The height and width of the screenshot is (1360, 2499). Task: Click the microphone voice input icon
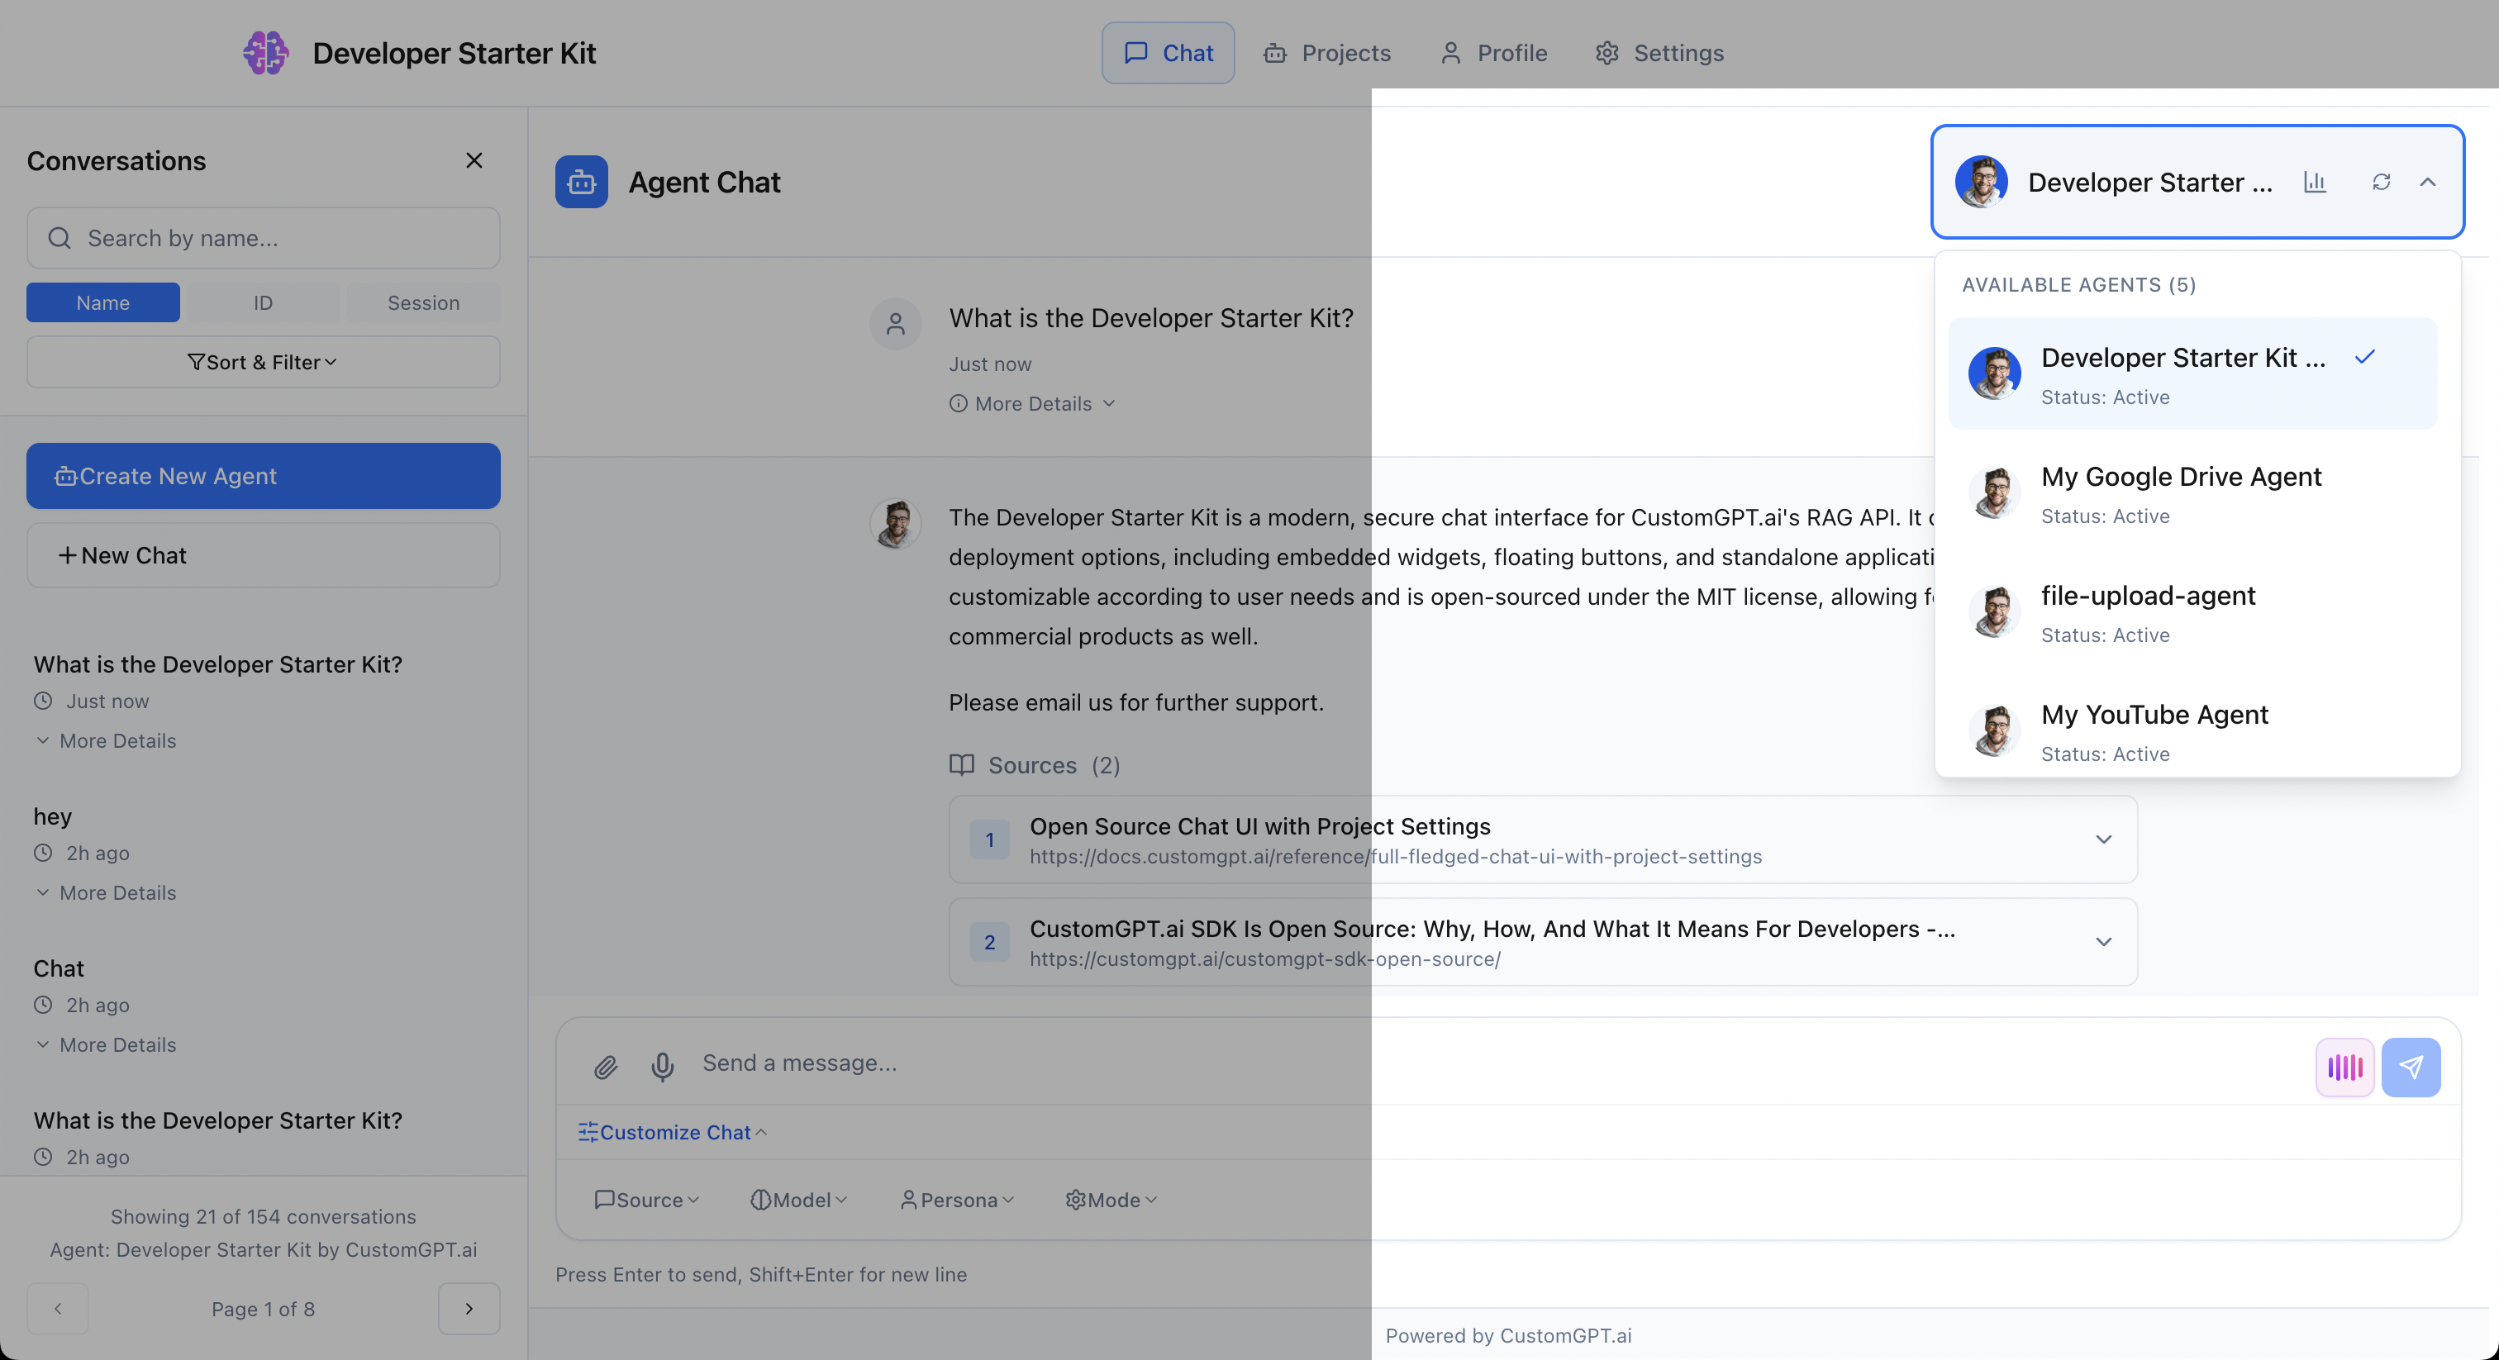(x=663, y=1066)
